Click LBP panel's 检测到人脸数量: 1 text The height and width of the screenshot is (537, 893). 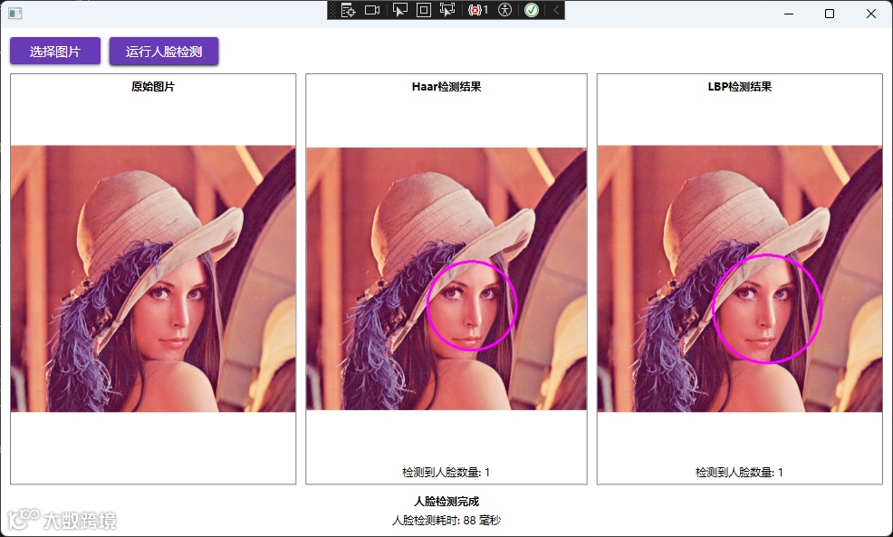740,472
